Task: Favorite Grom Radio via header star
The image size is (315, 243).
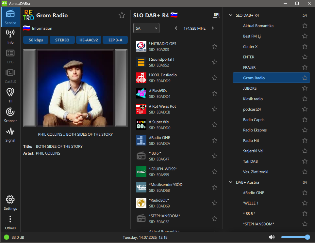Action: (x=122, y=15)
